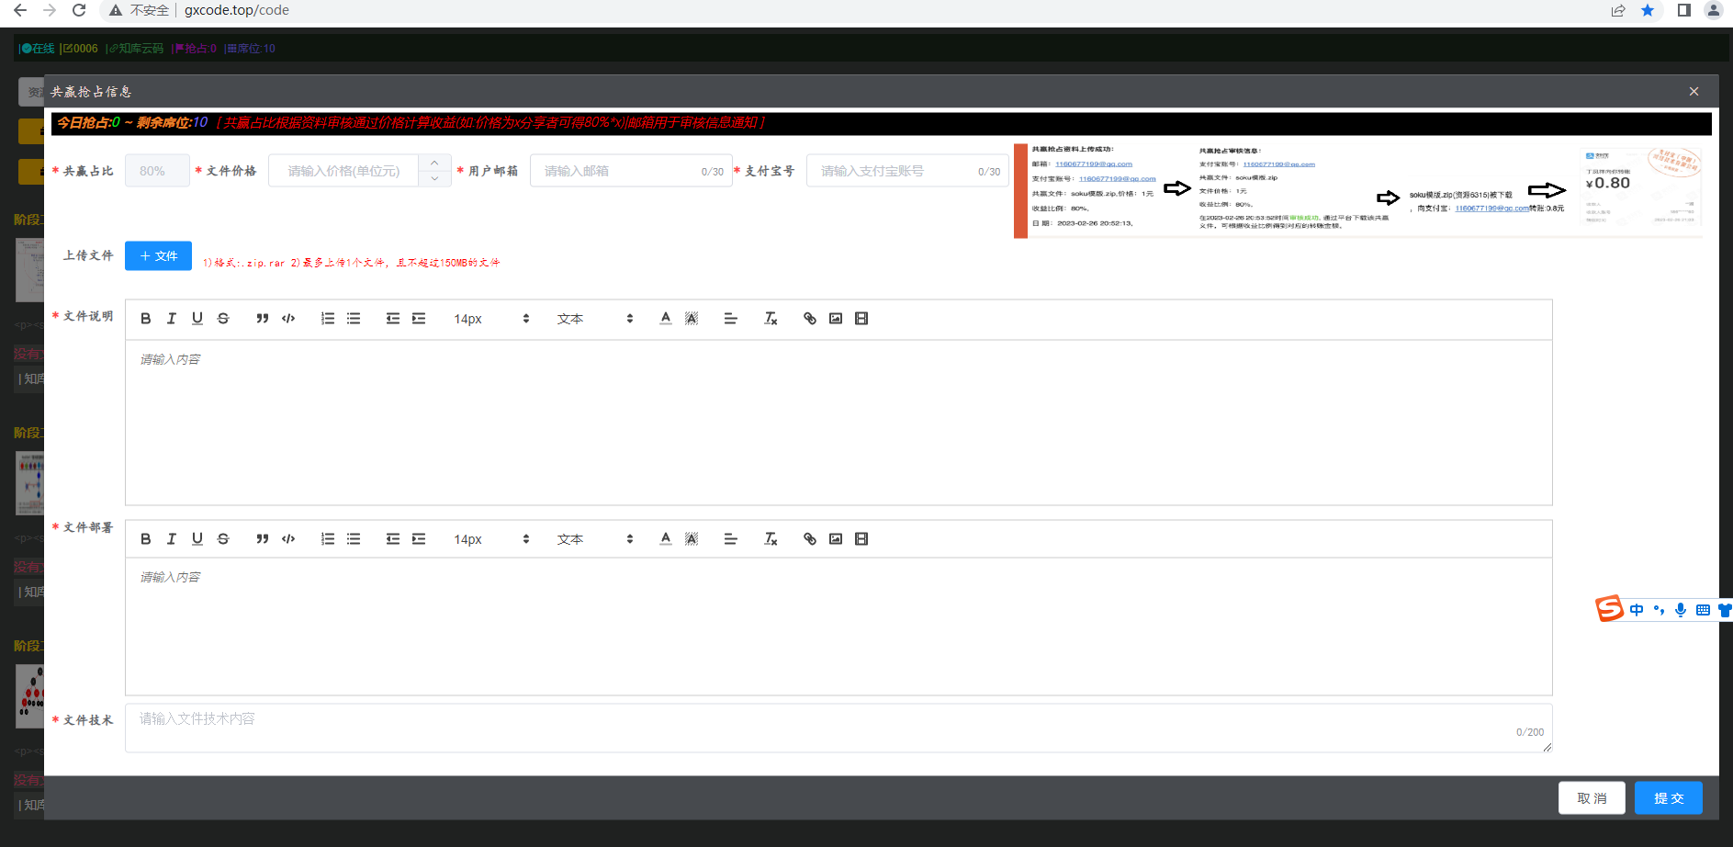
Task: Pick background color in 文件说明 editor
Action: click(x=692, y=319)
